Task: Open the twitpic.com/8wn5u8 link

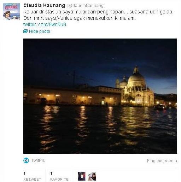Action: (45, 24)
